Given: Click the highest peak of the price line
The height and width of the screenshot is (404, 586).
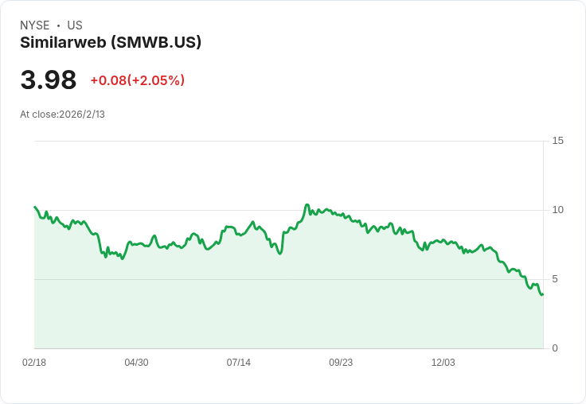Looking at the screenshot, I should coord(307,205).
